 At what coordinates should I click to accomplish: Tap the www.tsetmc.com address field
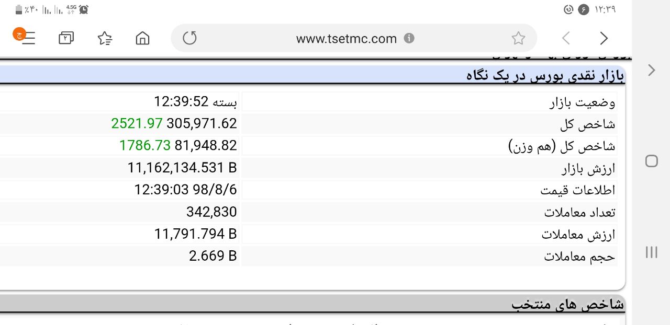347,38
